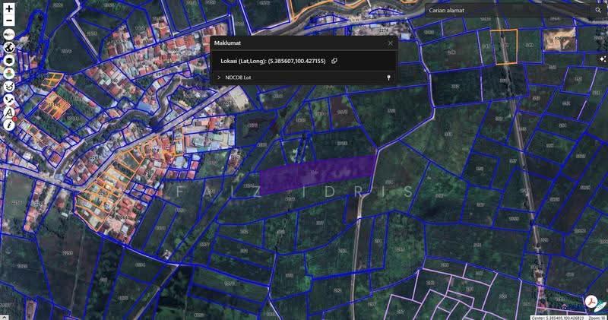Viewport: 608px width, 320px height.
Task: Click the search magnifier icon
Action: (598, 11)
